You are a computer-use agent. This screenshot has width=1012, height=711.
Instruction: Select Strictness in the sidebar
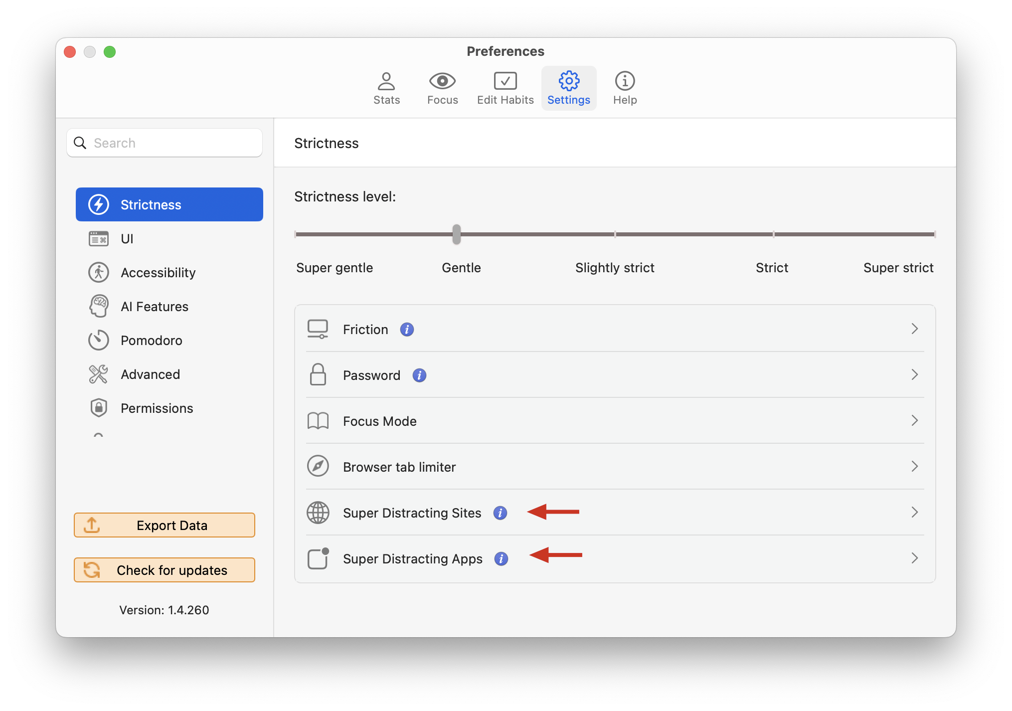169,204
